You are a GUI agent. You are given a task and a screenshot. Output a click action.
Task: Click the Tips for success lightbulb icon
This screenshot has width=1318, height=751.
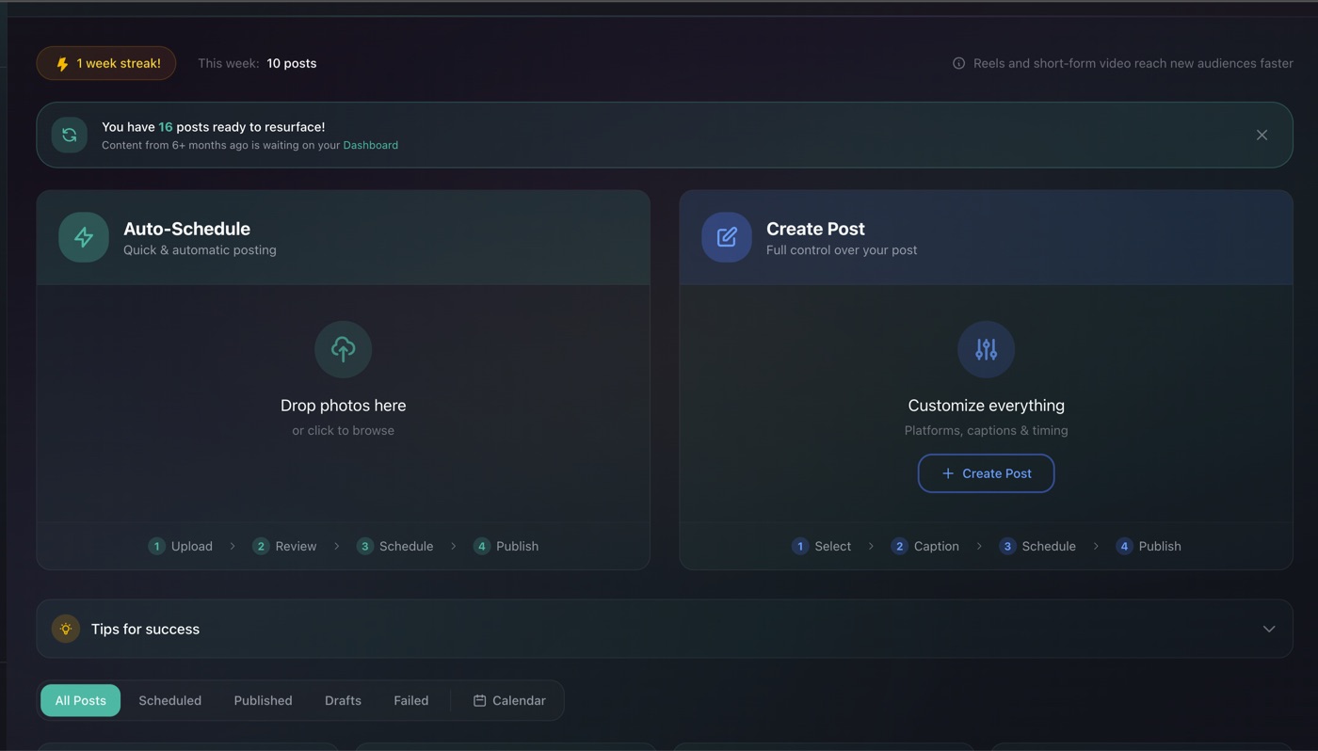click(65, 628)
